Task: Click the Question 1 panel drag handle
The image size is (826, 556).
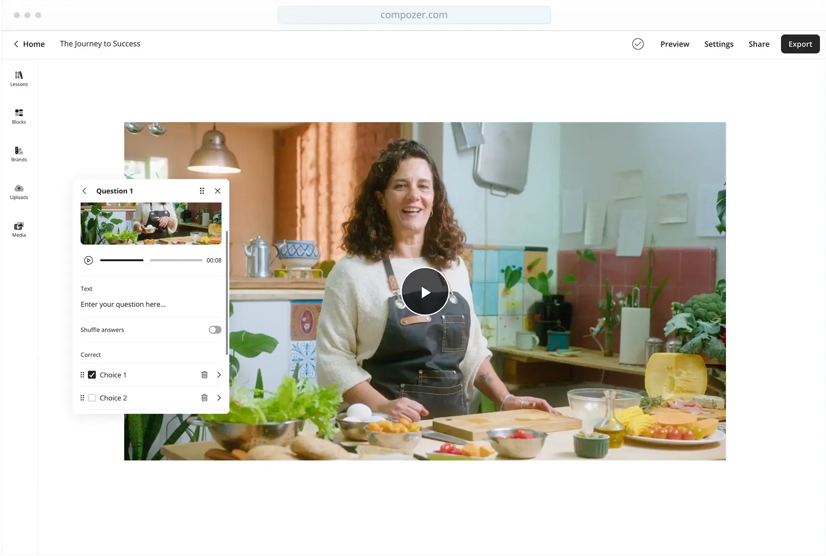Action: coord(202,191)
